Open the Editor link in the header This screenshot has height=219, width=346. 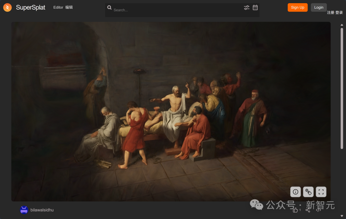pos(58,7)
